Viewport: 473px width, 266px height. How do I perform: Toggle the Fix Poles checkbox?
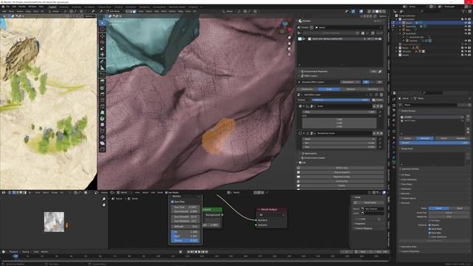point(429,221)
